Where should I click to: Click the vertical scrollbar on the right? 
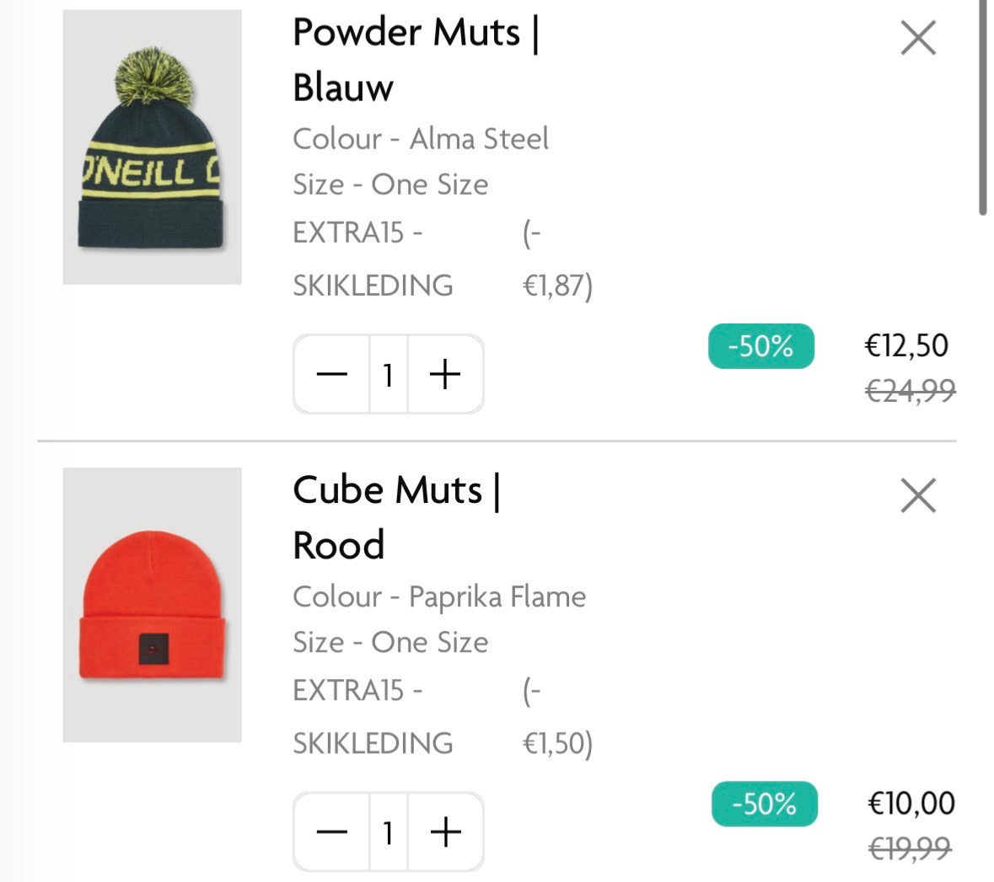click(x=982, y=110)
